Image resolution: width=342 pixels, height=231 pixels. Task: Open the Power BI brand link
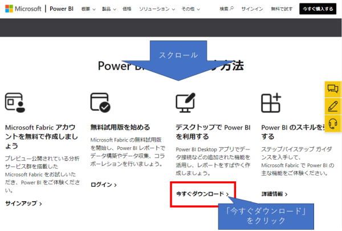point(61,9)
